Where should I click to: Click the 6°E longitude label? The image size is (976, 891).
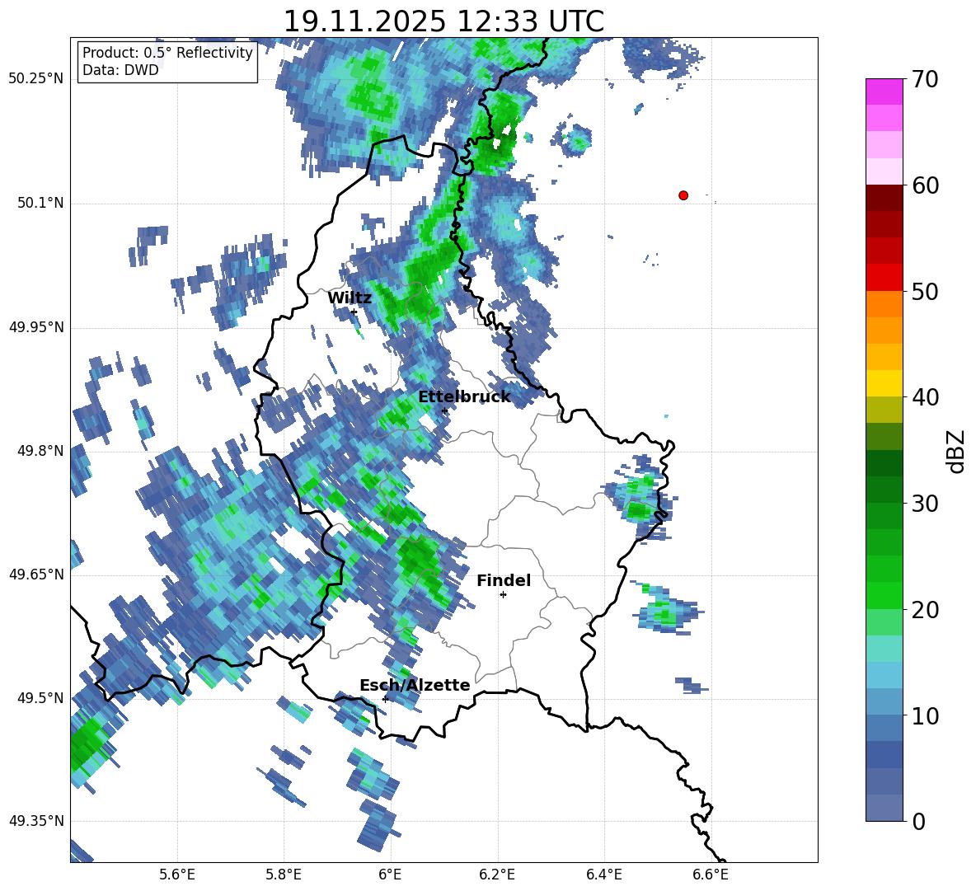(x=390, y=875)
